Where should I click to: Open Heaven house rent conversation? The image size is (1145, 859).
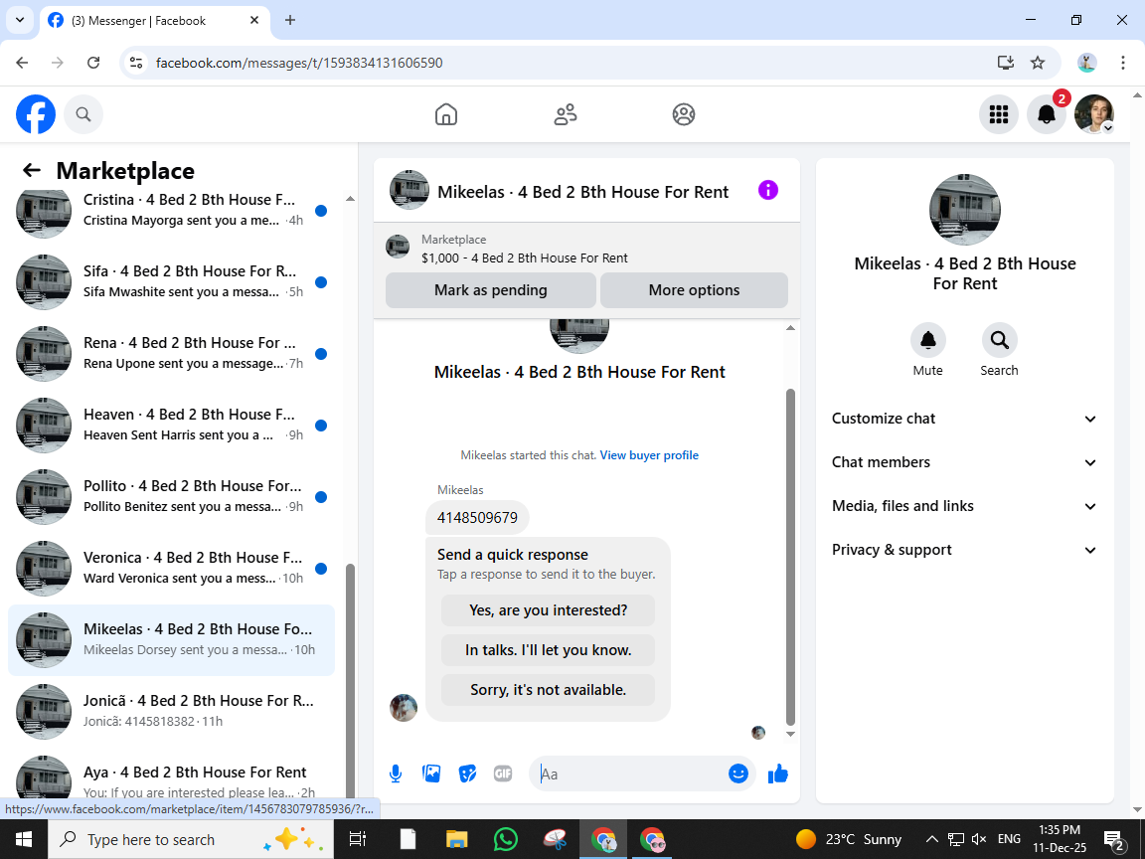[171, 426]
